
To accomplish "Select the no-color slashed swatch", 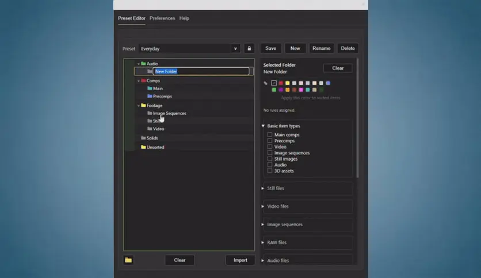I will 274,83.
